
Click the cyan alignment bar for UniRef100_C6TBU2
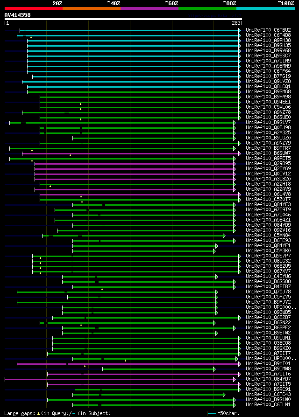pos(130,31)
